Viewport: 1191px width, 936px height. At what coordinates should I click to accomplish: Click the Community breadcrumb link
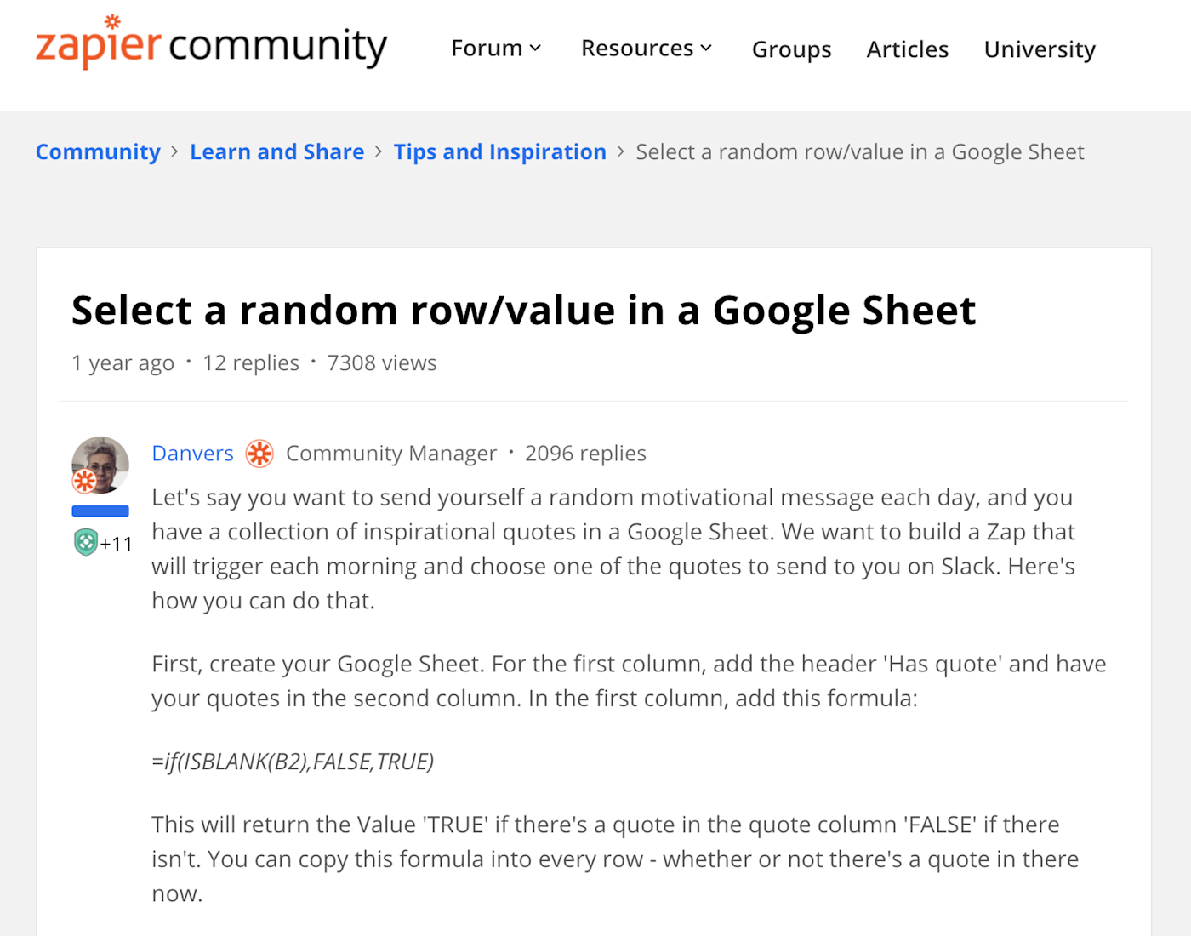tap(98, 151)
